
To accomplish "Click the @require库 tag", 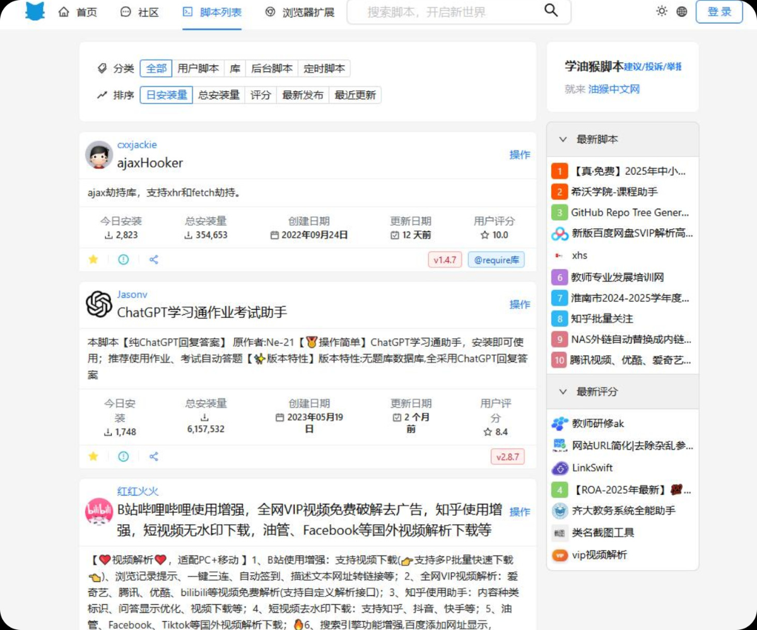I will 496,259.
